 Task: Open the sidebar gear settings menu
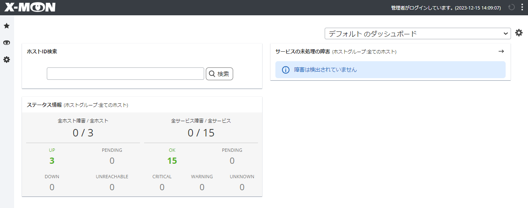pos(7,60)
